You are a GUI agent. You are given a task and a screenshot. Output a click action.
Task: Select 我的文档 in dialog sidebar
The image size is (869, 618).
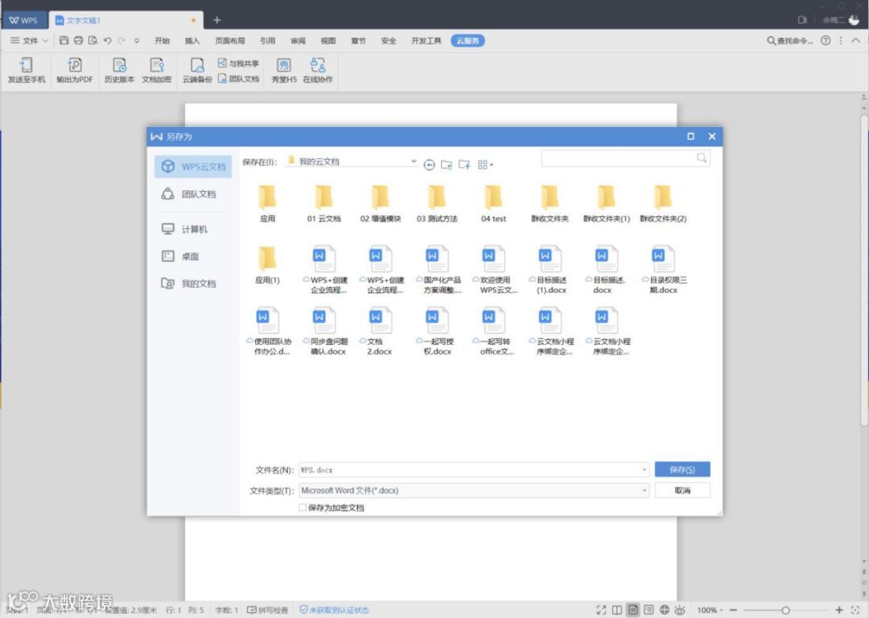click(x=193, y=283)
